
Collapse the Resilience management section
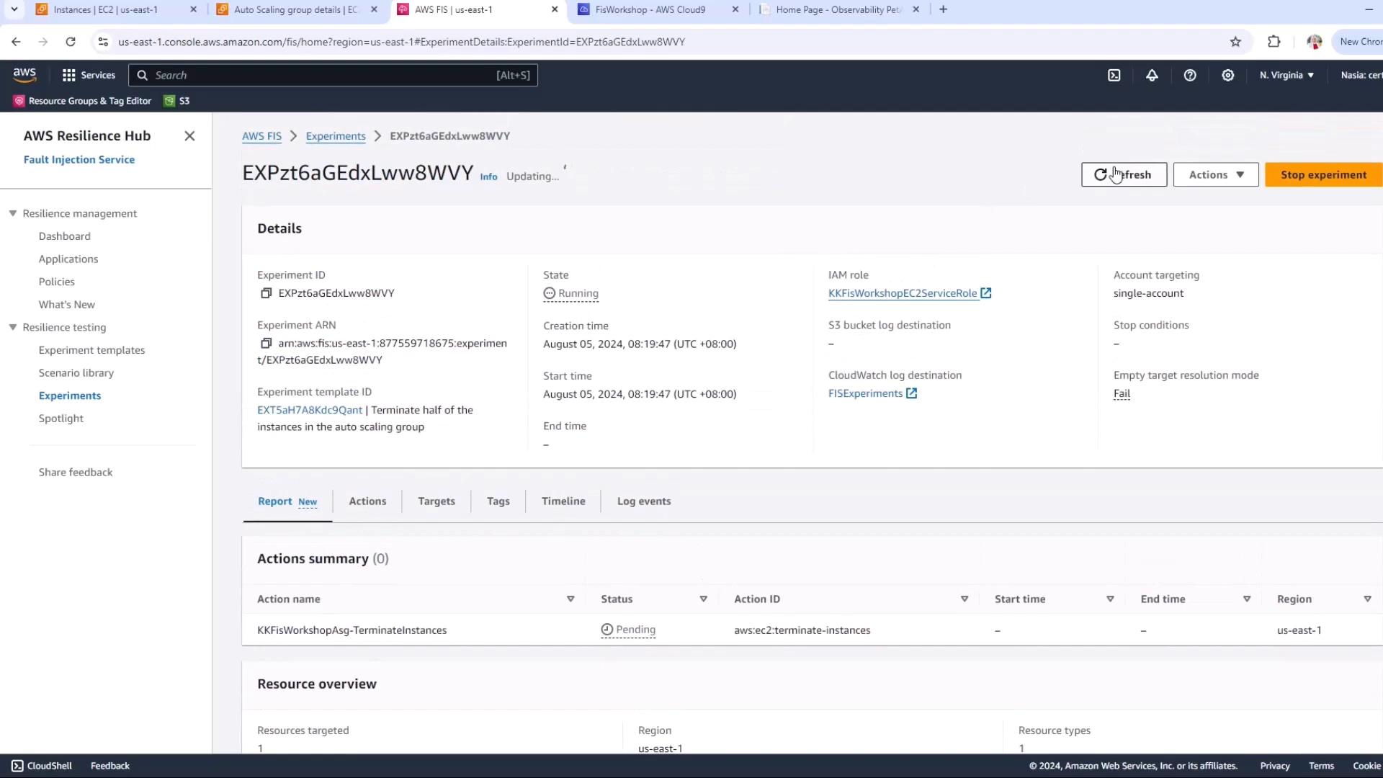coord(13,213)
